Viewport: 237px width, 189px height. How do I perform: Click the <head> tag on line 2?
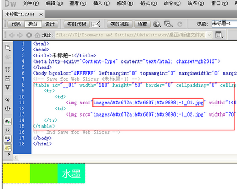pos(41,49)
